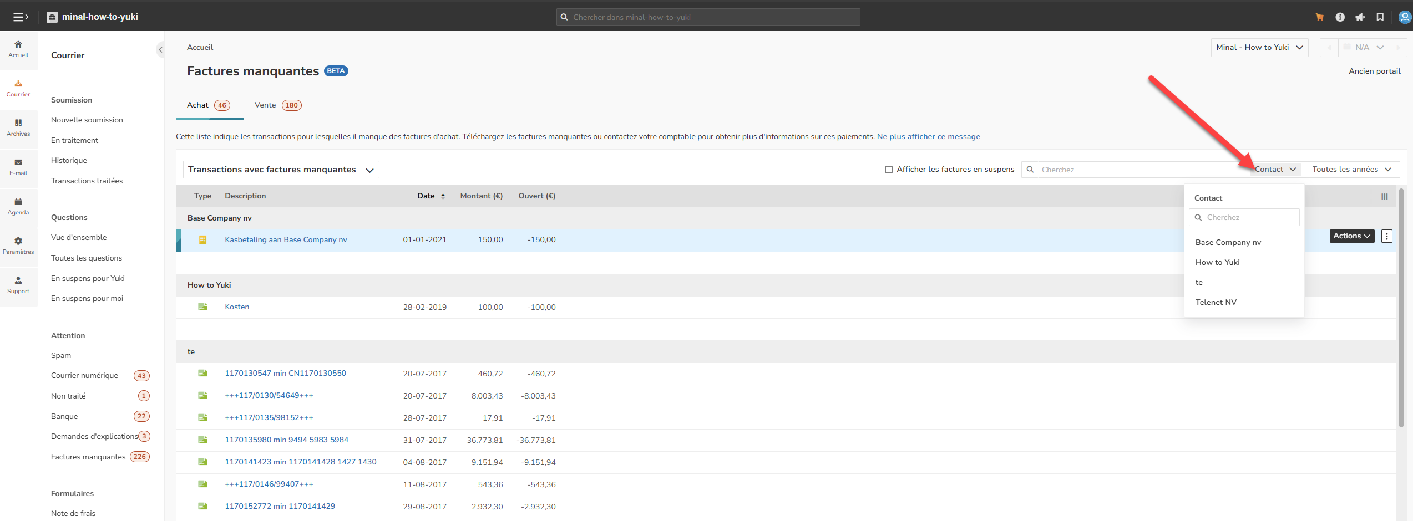The height and width of the screenshot is (521, 1413).
Task: Open the Toutes les années dropdown
Action: click(1351, 170)
